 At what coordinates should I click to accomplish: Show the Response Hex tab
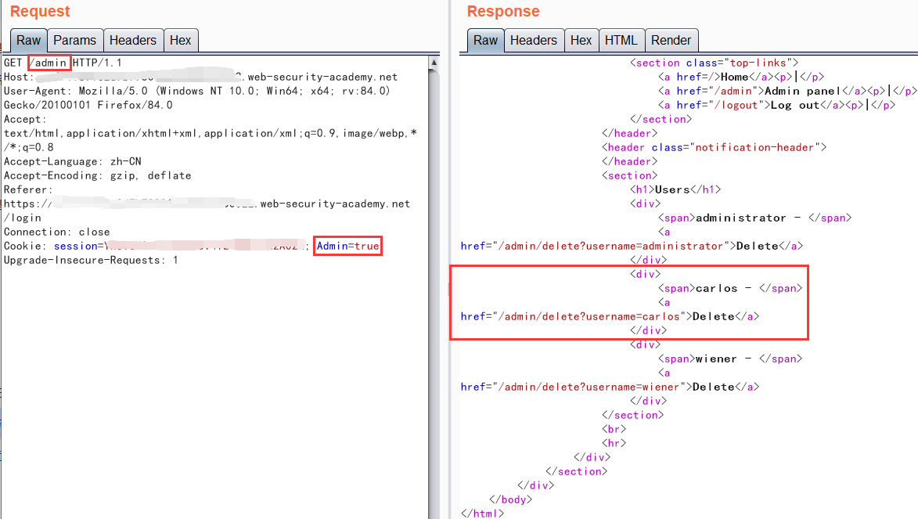pyautogui.click(x=581, y=41)
